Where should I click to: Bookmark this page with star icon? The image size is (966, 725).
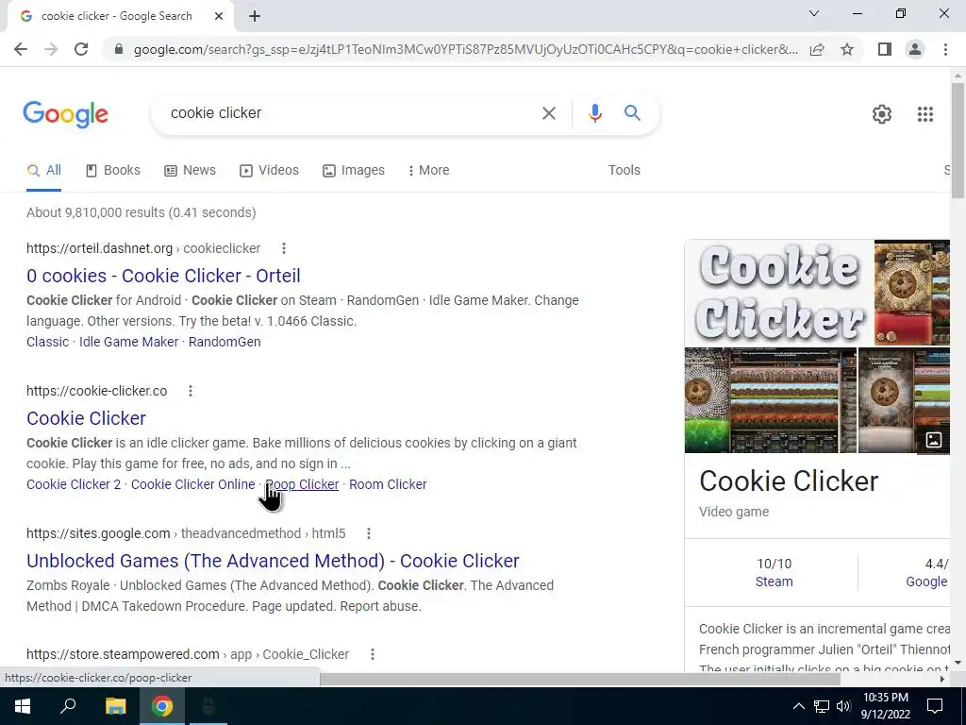click(x=847, y=49)
